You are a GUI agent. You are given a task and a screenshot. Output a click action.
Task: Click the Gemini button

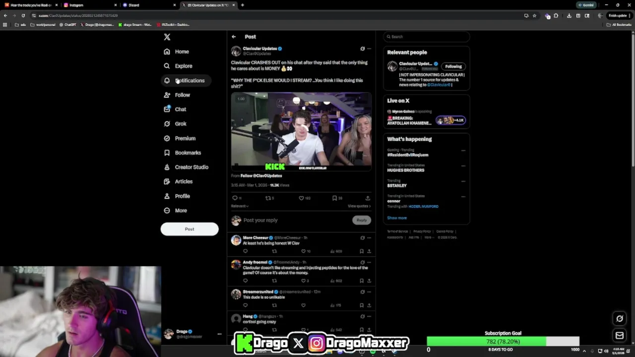(586, 5)
